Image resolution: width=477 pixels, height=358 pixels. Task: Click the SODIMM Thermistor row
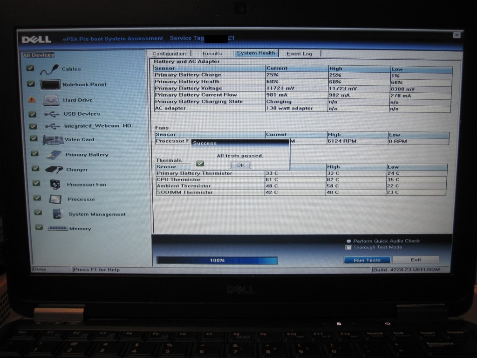(x=301, y=193)
